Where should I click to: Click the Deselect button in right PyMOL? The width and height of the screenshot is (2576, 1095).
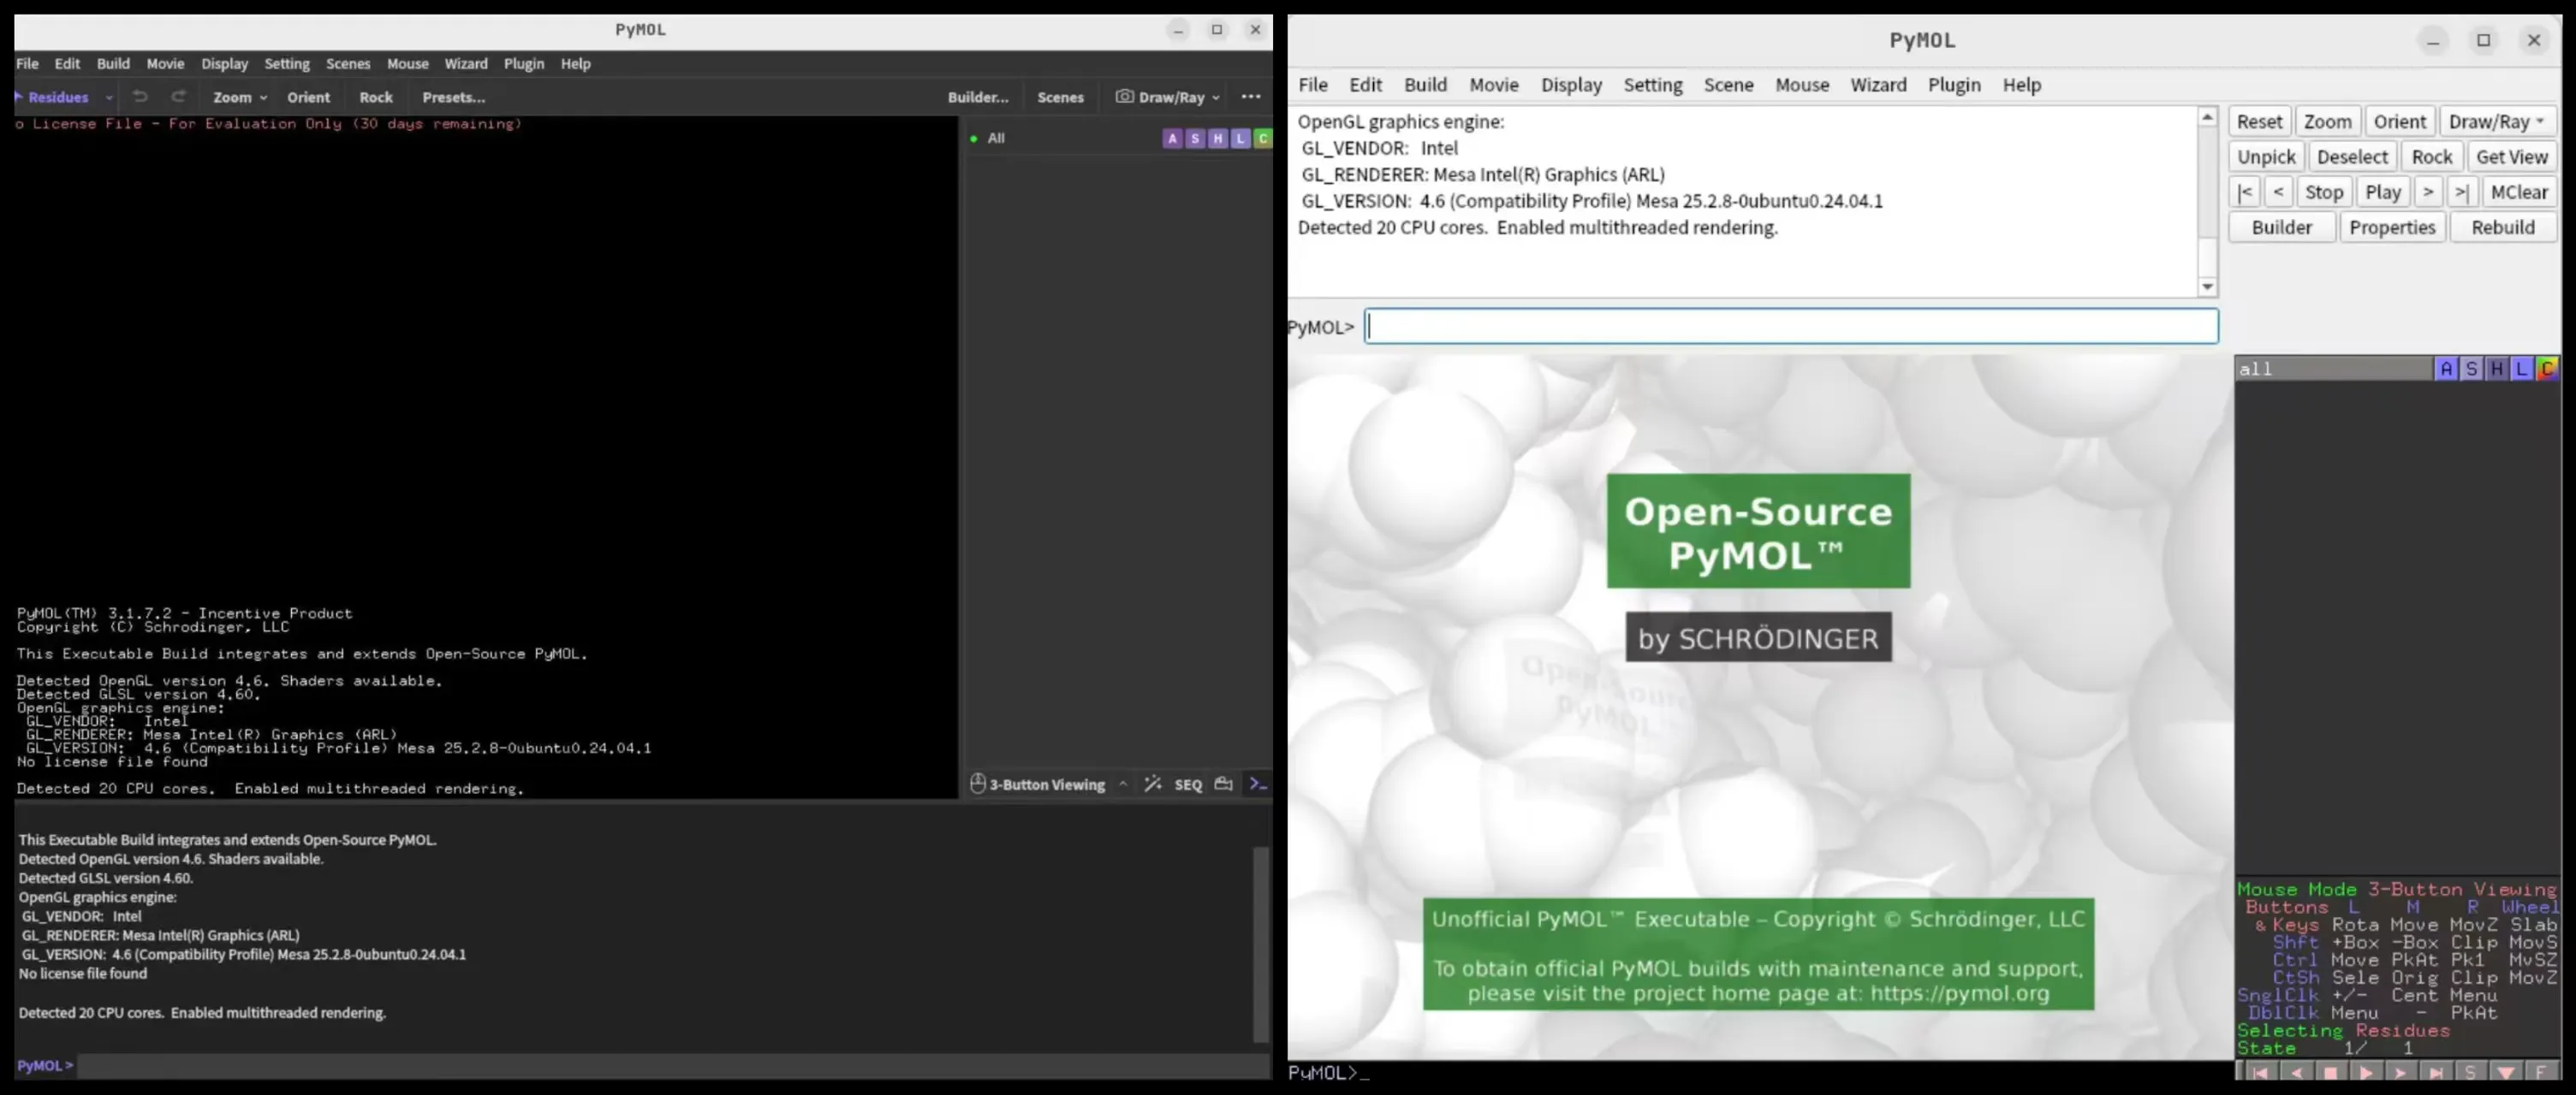[x=2352, y=157]
